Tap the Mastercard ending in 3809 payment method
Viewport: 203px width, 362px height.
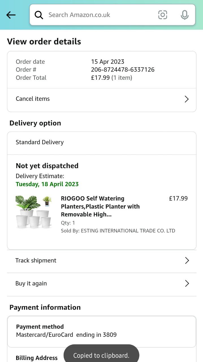66,335
